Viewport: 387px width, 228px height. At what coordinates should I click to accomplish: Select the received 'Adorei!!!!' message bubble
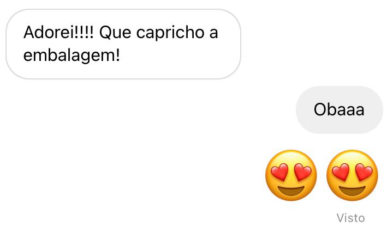pyautogui.click(x=123, y=44)
